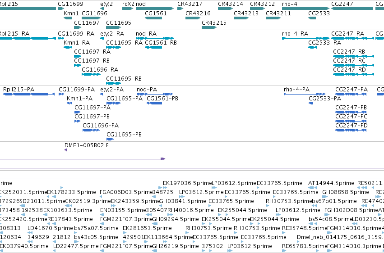Screen dimensions: 384x253
Task: Select the roX2 gene label
Action: [128, 4]
